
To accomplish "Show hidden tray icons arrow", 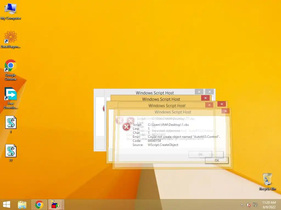I will 242,205.
